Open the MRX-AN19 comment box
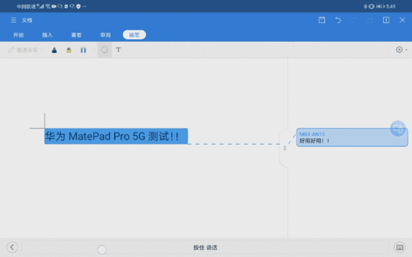Screen dimensions: 412x257 point(352,137)
